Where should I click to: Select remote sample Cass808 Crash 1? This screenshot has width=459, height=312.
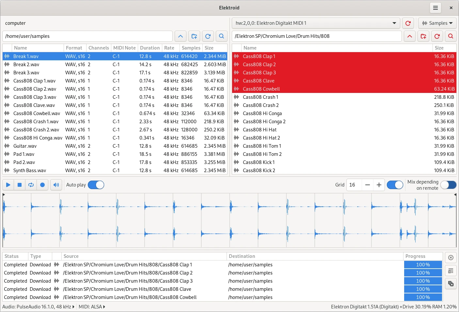pyautogui.click(x=344, y=97)
